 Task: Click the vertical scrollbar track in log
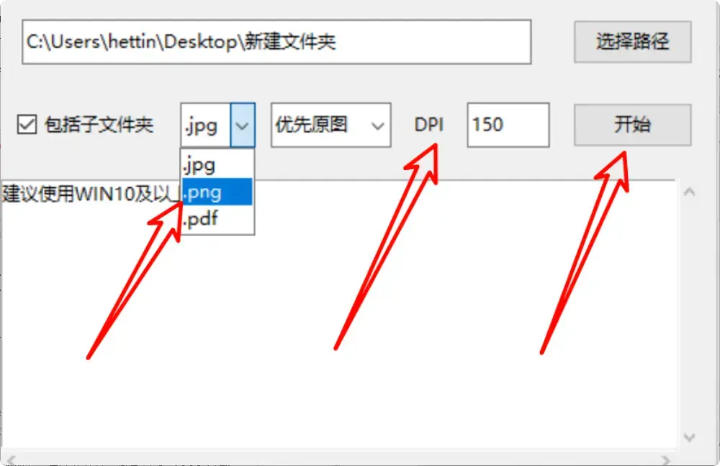coord(689,315)
